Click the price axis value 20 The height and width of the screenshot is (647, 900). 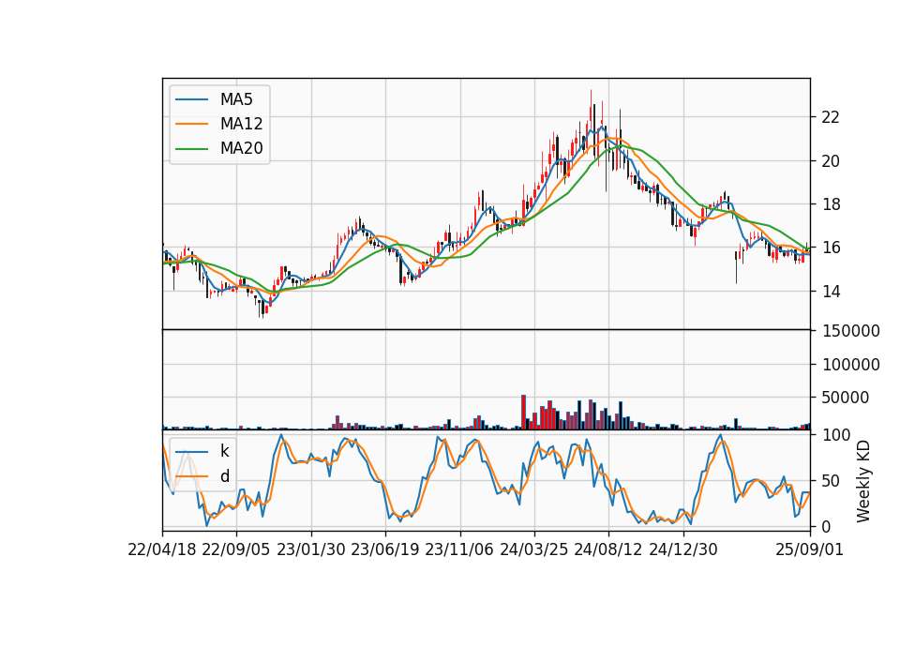(x=831, y=161)
